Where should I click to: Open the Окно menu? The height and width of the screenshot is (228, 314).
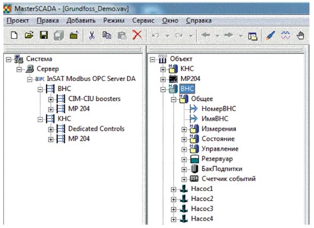click(x=170, y=21)
